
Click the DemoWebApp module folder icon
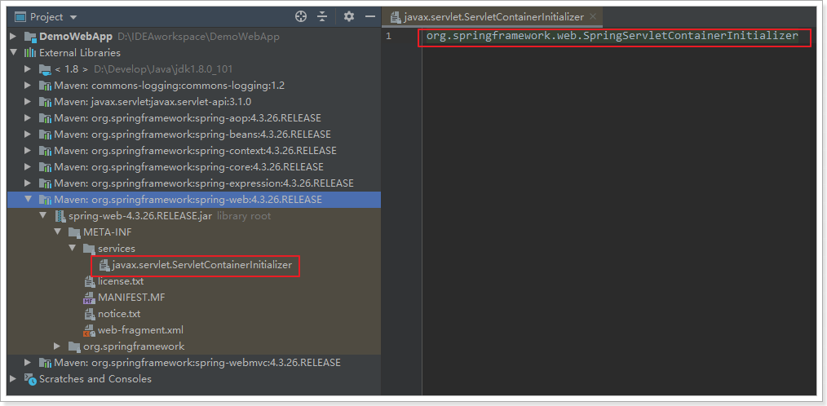(x=29, y=37)
